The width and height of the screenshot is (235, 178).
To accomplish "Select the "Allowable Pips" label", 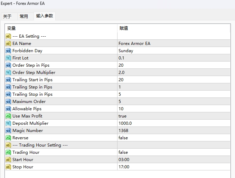I will [27, 109].
